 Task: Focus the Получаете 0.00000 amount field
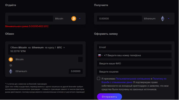119,19
